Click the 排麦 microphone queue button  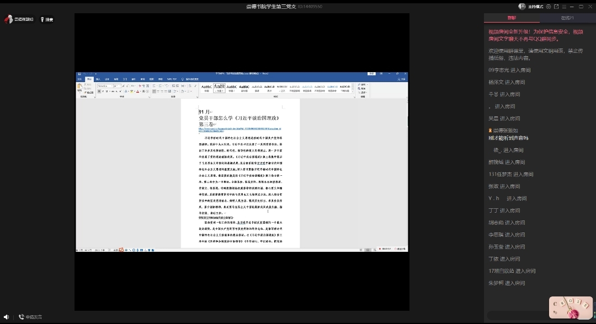coord(47,19)
